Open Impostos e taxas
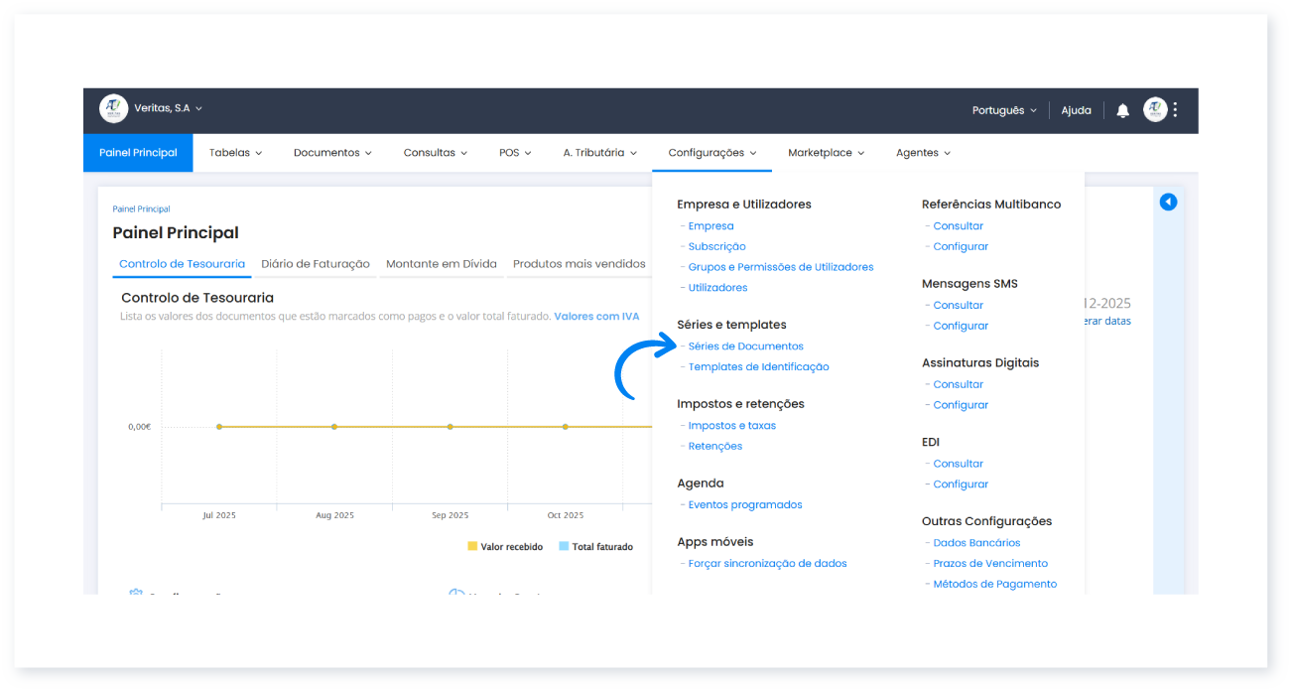 [x=732, y=426]
